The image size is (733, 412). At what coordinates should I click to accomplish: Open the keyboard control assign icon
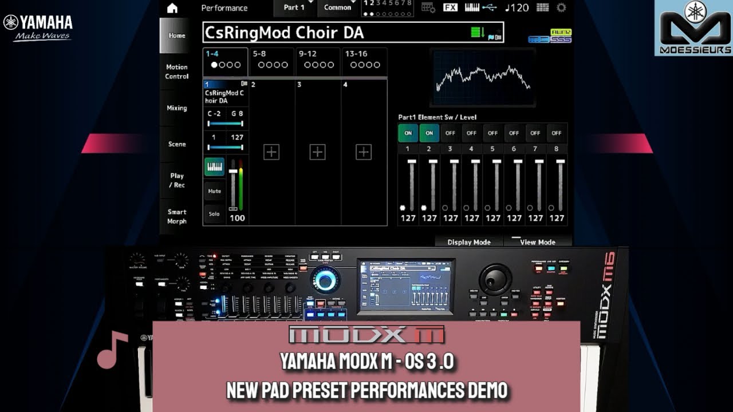(472, 7)
